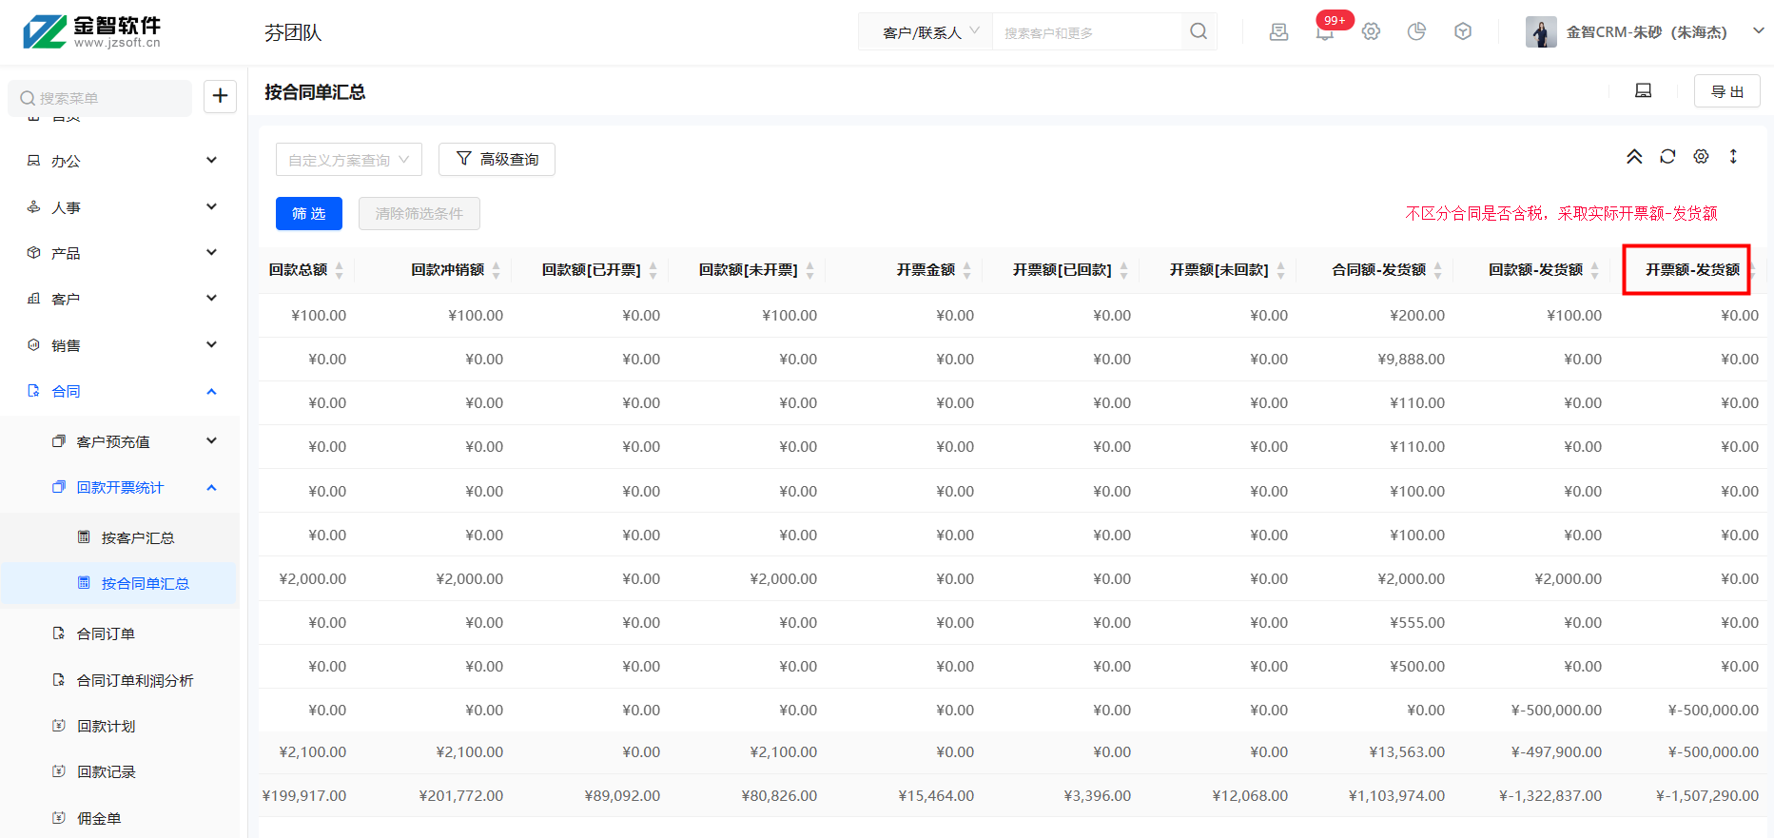Open the pie chart statistics icon
The image size is (1774, 838).
[1416, 31]
